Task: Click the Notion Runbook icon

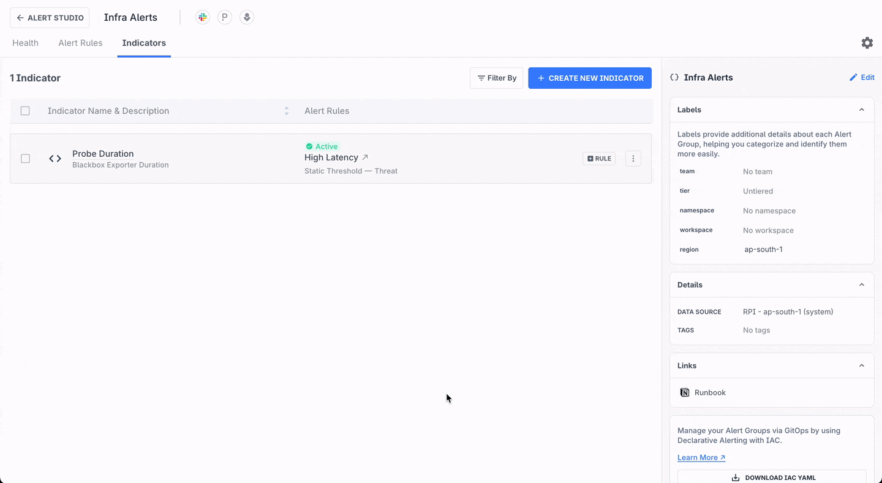Action: pyautogui.click(x=685, y=392)
